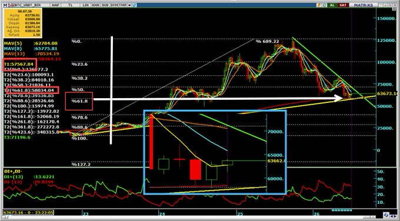Click the flag icon beside the symbol name

click(x=11, y=5)
